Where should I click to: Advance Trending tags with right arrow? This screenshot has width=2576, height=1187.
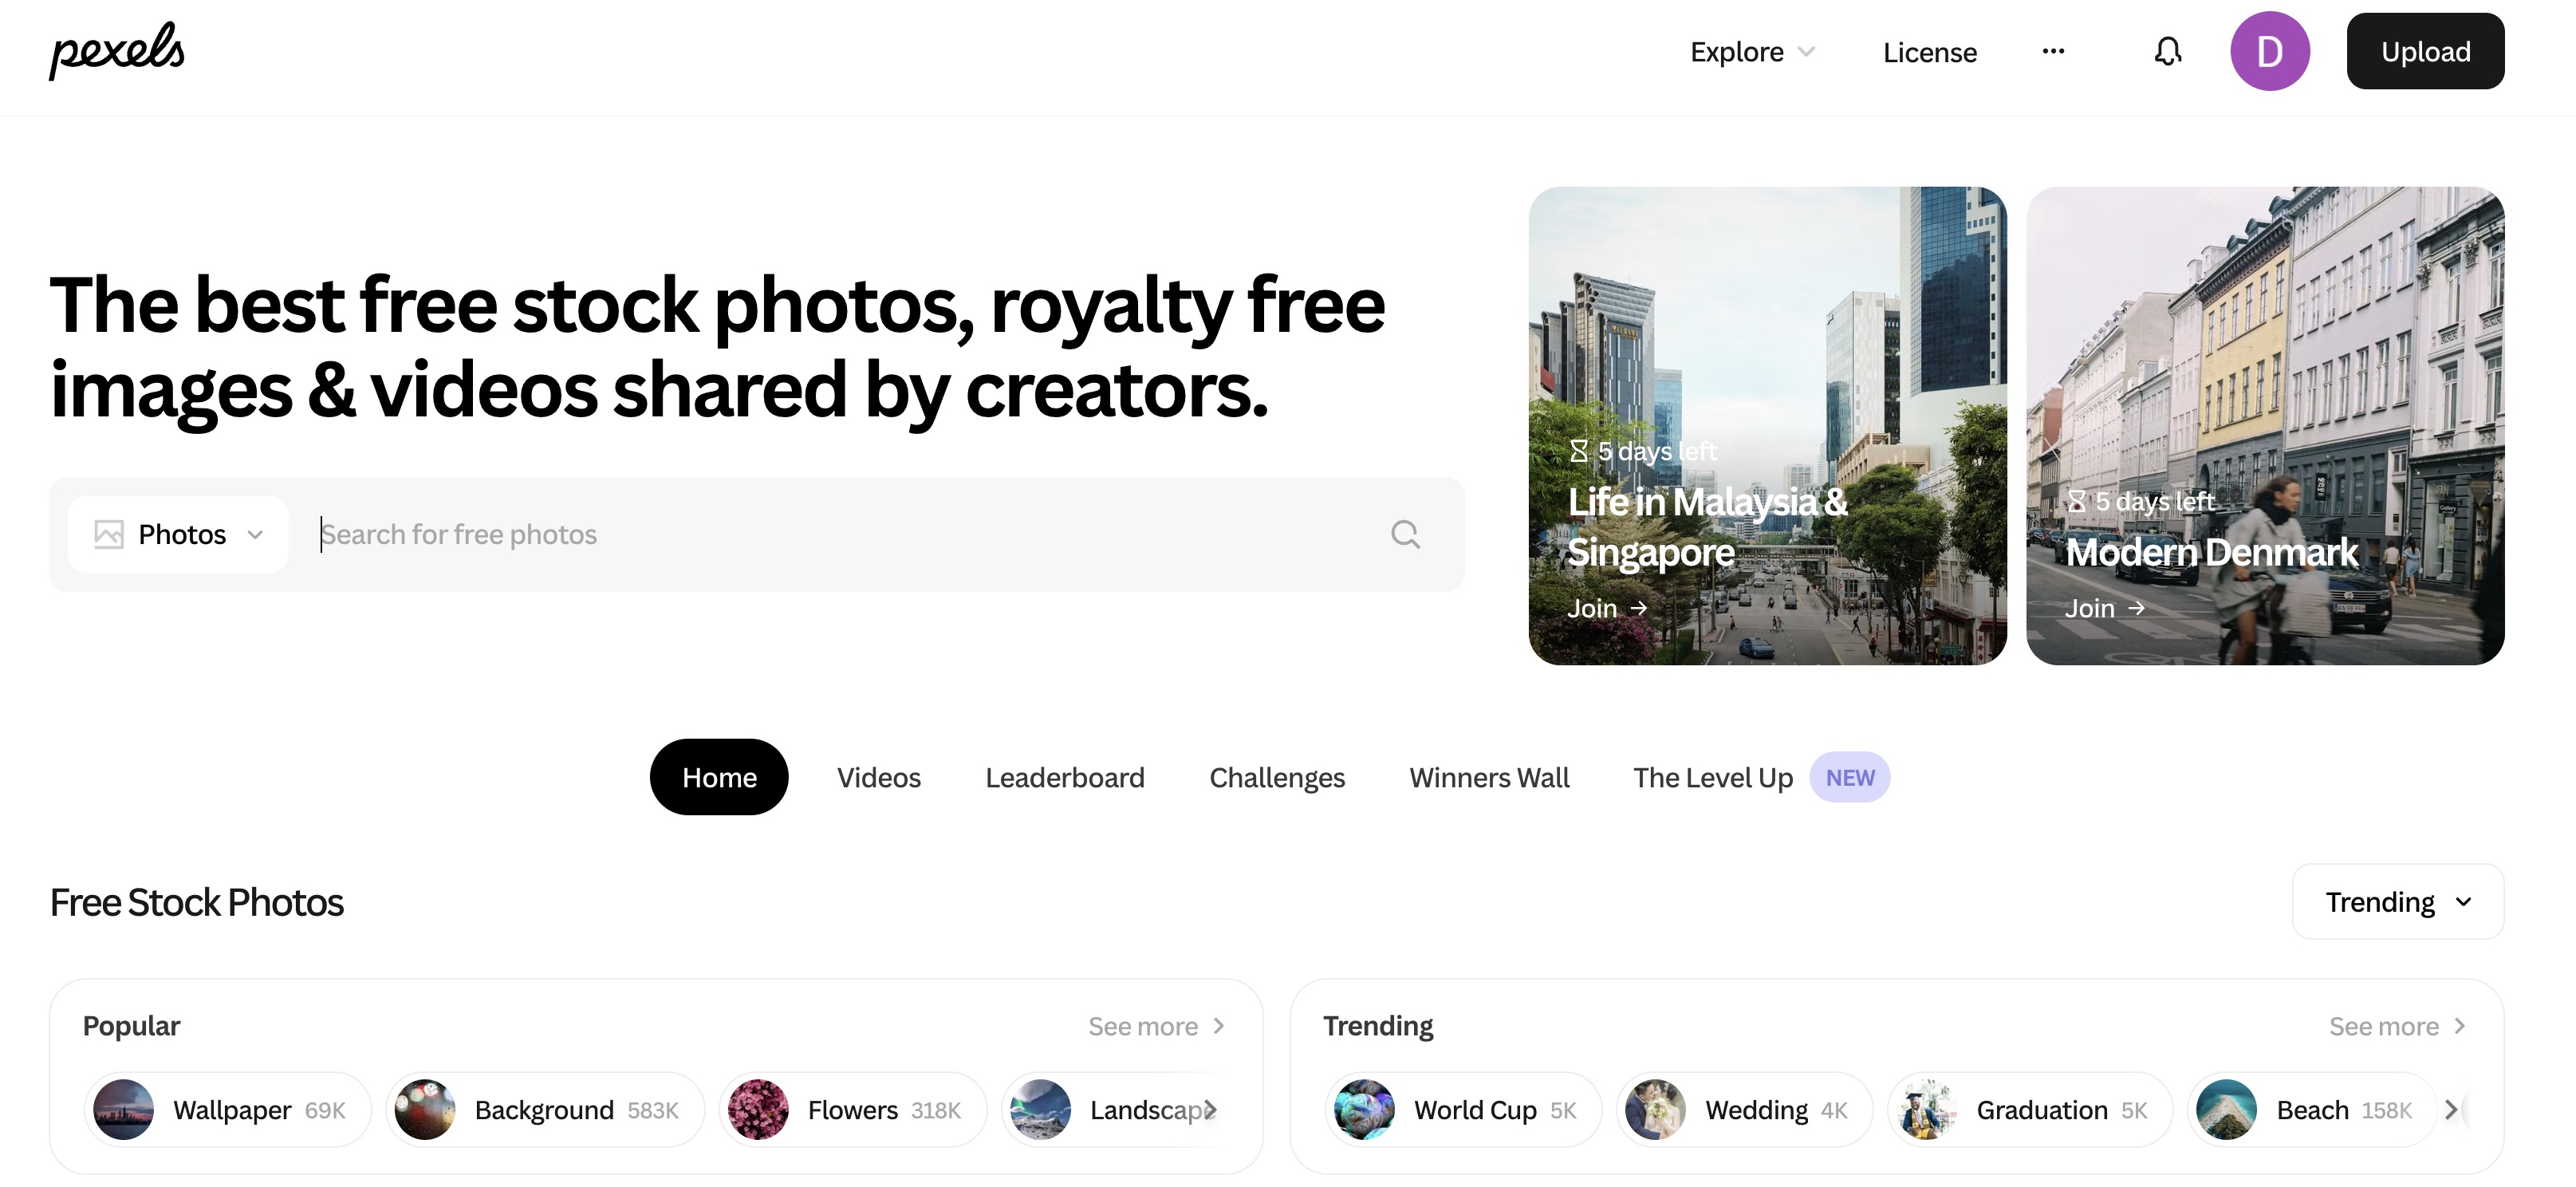click(x=2451, y=1110)
